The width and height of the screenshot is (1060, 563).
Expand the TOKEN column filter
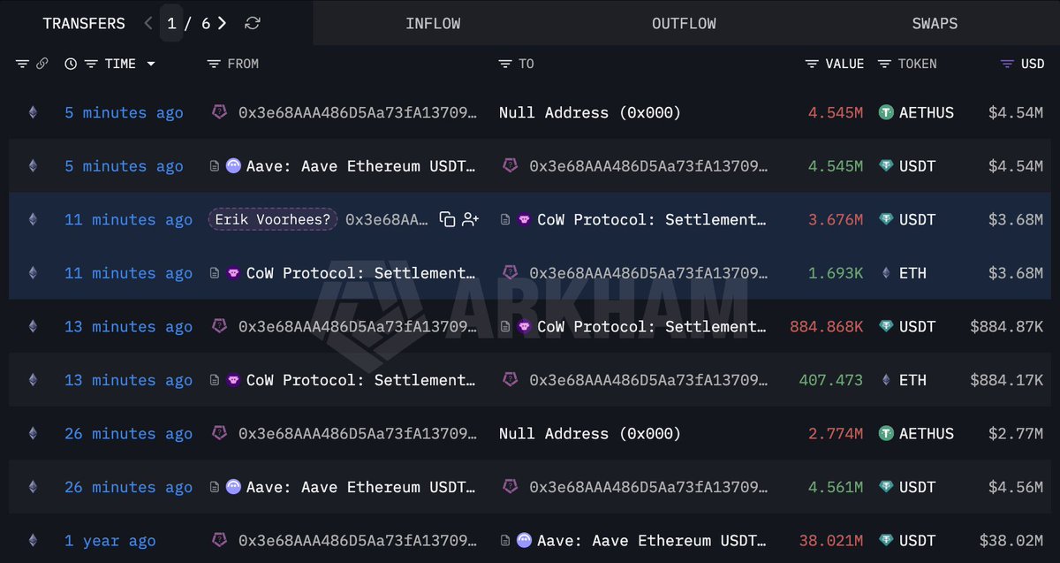(884, 64)
